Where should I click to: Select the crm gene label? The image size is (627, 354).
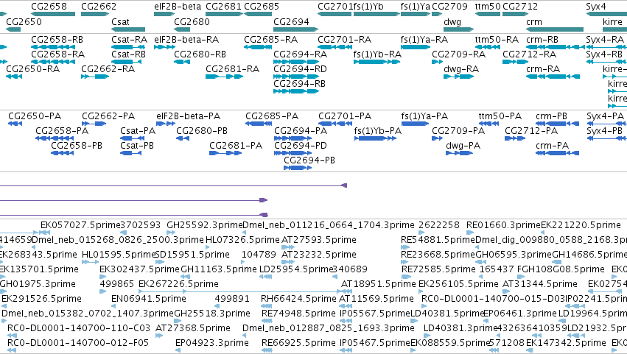click(534, 22)
